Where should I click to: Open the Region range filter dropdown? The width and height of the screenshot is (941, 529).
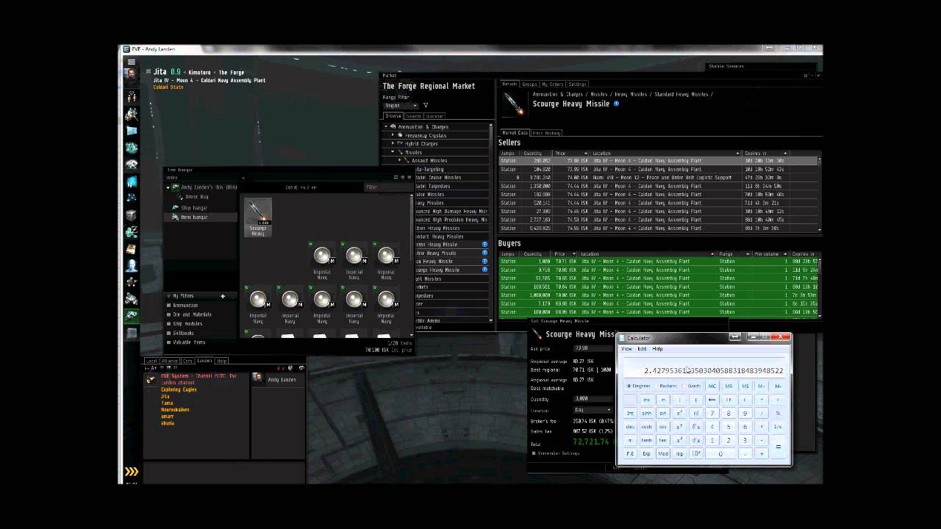(x=400, y=105)
